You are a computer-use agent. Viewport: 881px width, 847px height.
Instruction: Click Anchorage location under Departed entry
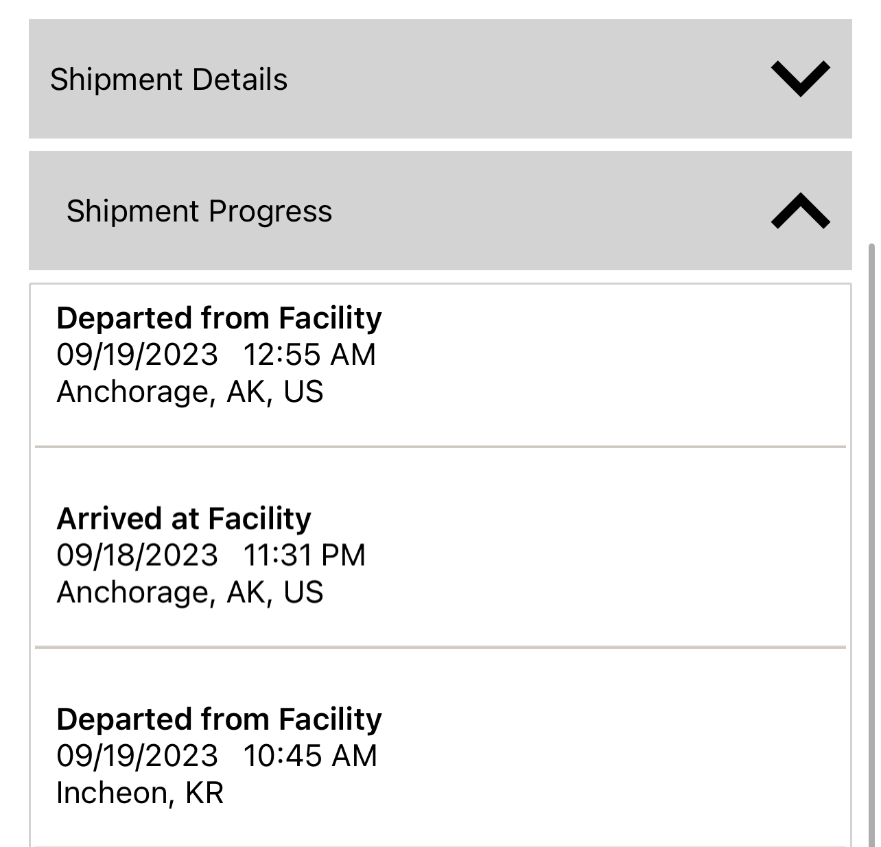[189, 392]
